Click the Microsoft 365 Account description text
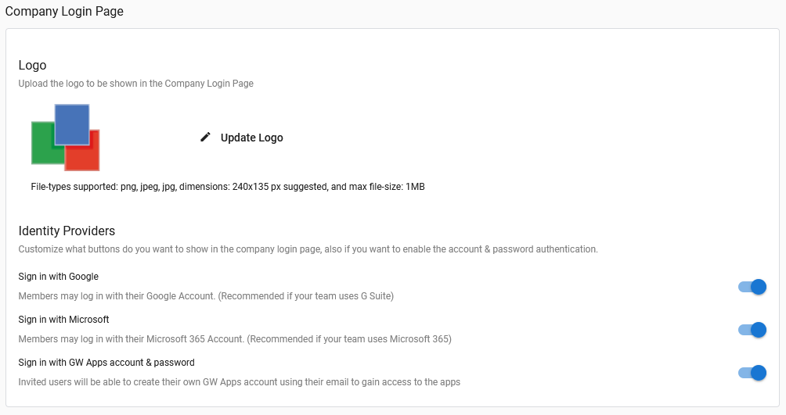Image resolution: width=786 pixels, height=415 pixels. point(235,339)
